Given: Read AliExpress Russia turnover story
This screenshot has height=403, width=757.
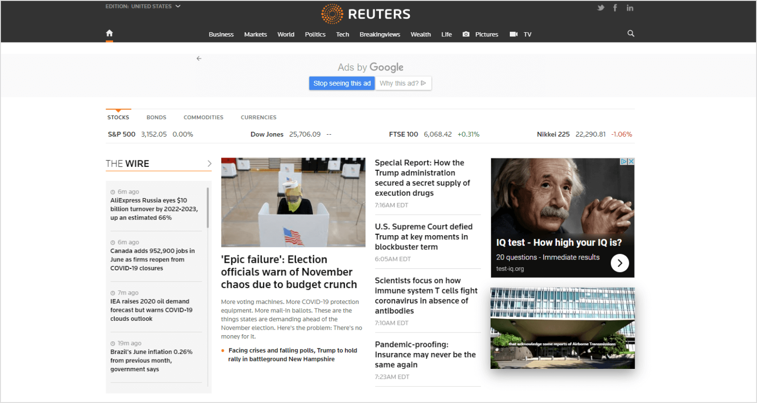Looking at the screenshot, I should (x=154, y=209).
